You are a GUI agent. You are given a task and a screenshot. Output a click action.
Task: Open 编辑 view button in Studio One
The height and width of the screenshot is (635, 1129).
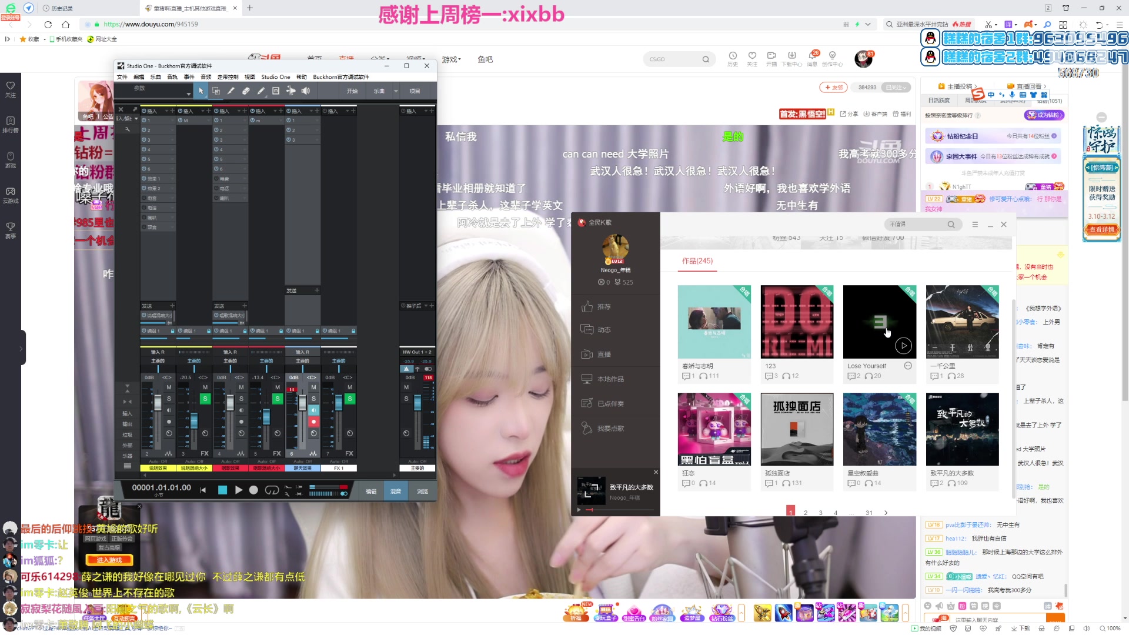click(x=371, y=492)
